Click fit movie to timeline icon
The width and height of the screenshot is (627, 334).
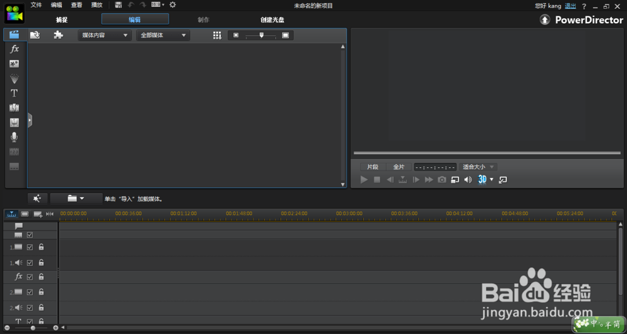(x=50, y=214)
